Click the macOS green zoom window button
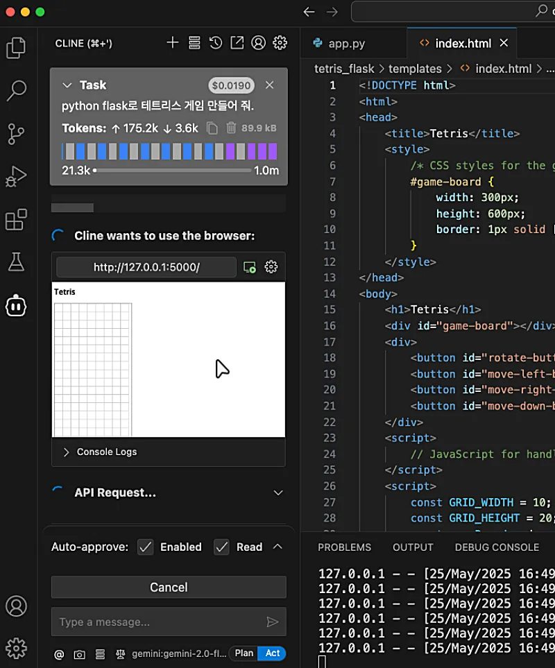This screenshot has height=668, width=555. [40, 12]
